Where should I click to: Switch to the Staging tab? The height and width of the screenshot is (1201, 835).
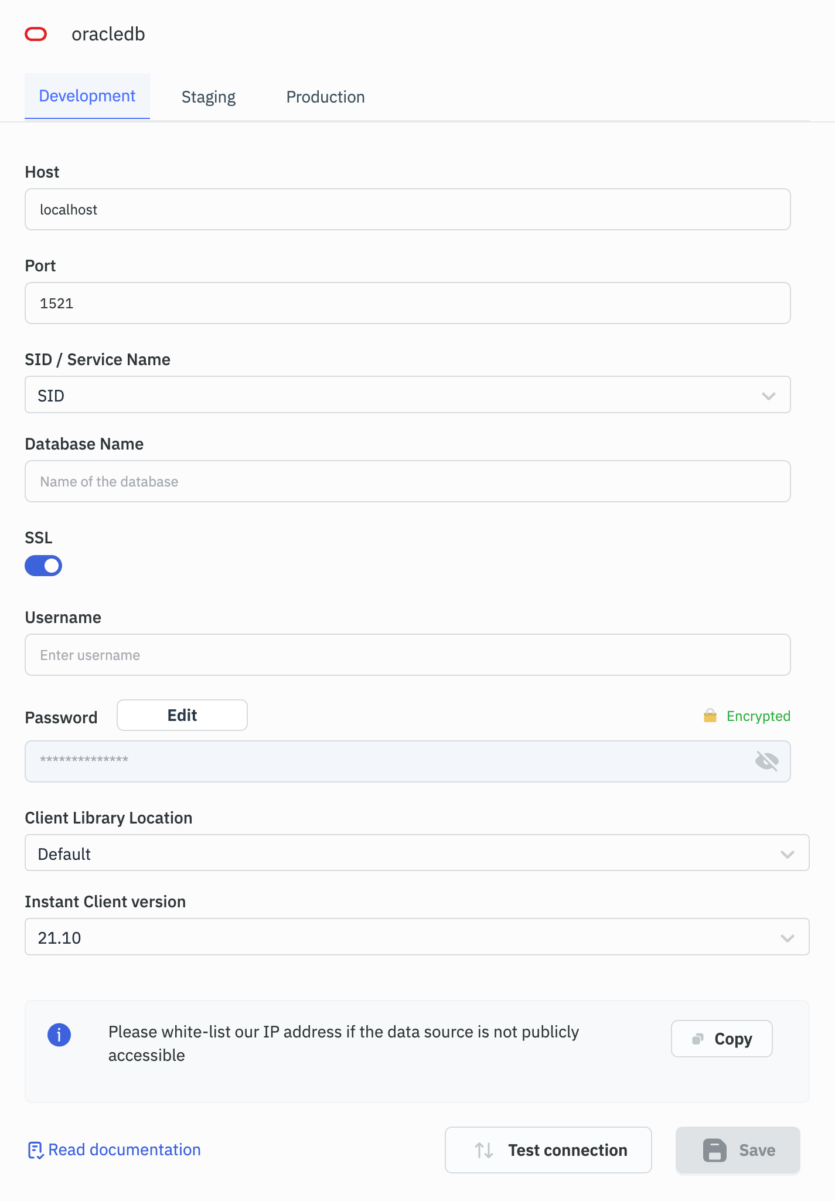(209, 97)
